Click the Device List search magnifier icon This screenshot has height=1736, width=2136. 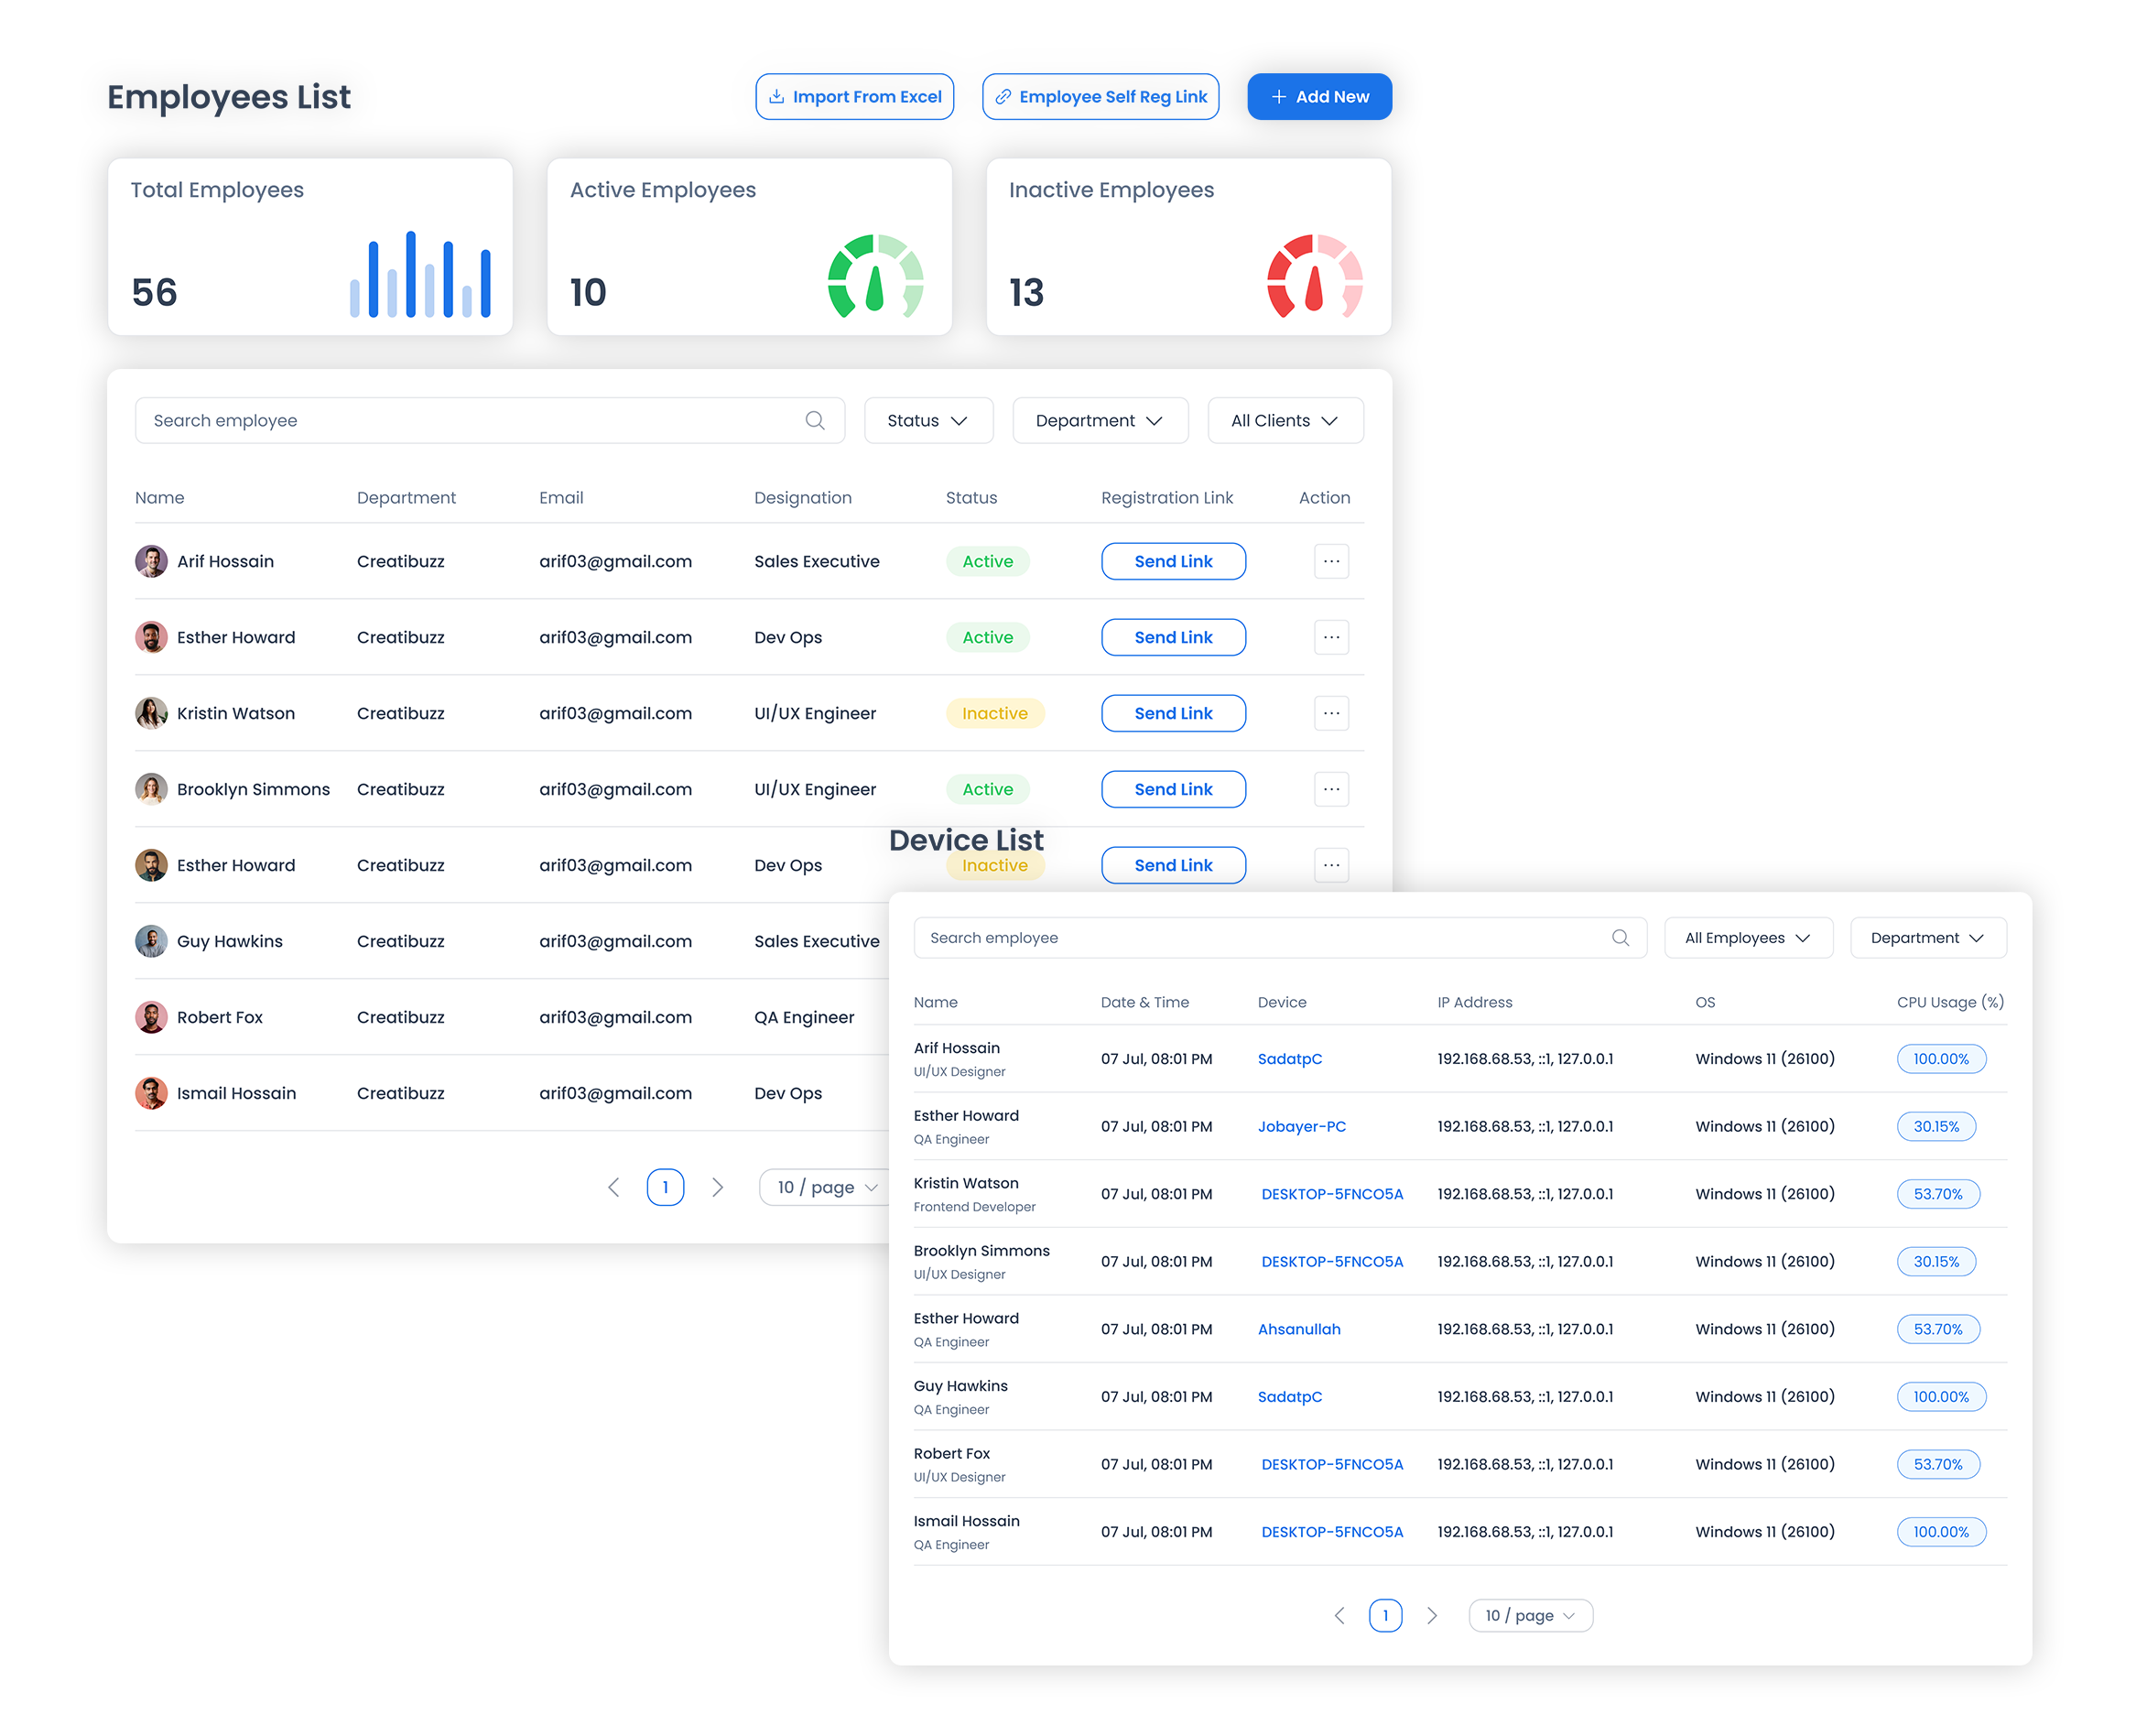1620,938
